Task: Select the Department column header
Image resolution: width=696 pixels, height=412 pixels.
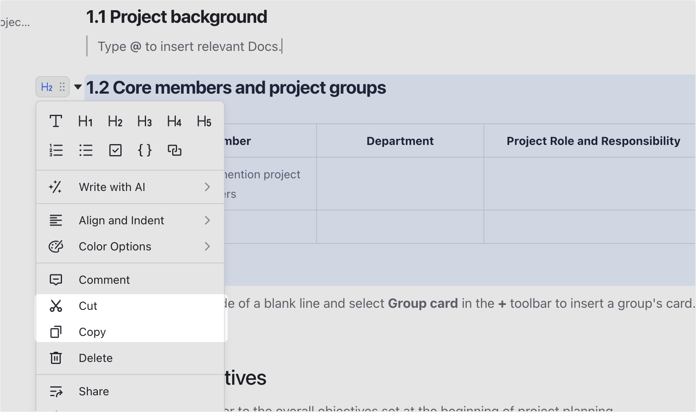Action: 400,141
